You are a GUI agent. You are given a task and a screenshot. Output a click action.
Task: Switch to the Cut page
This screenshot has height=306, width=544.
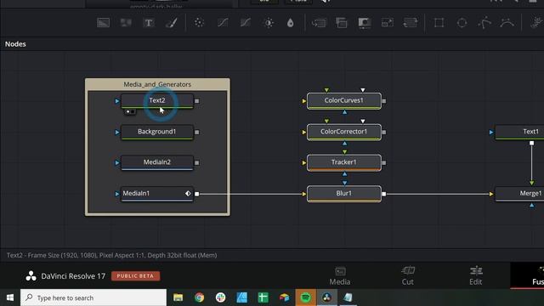(x=408, y=275)
